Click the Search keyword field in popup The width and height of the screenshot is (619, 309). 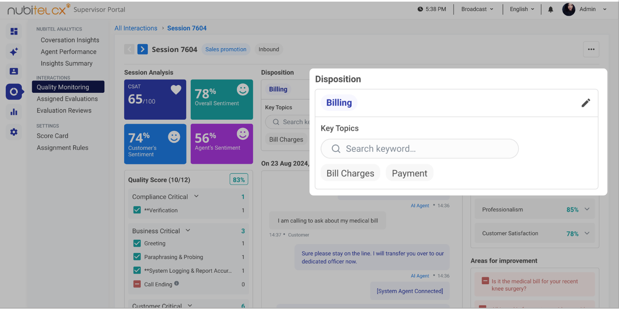(420, 149)
